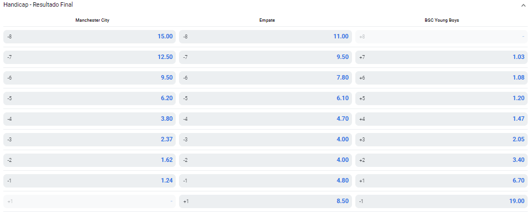Viewport: 531px width, 212px height.
Task: Pick Empate -1 odds 4.80
Action: (x=265, y=181)
